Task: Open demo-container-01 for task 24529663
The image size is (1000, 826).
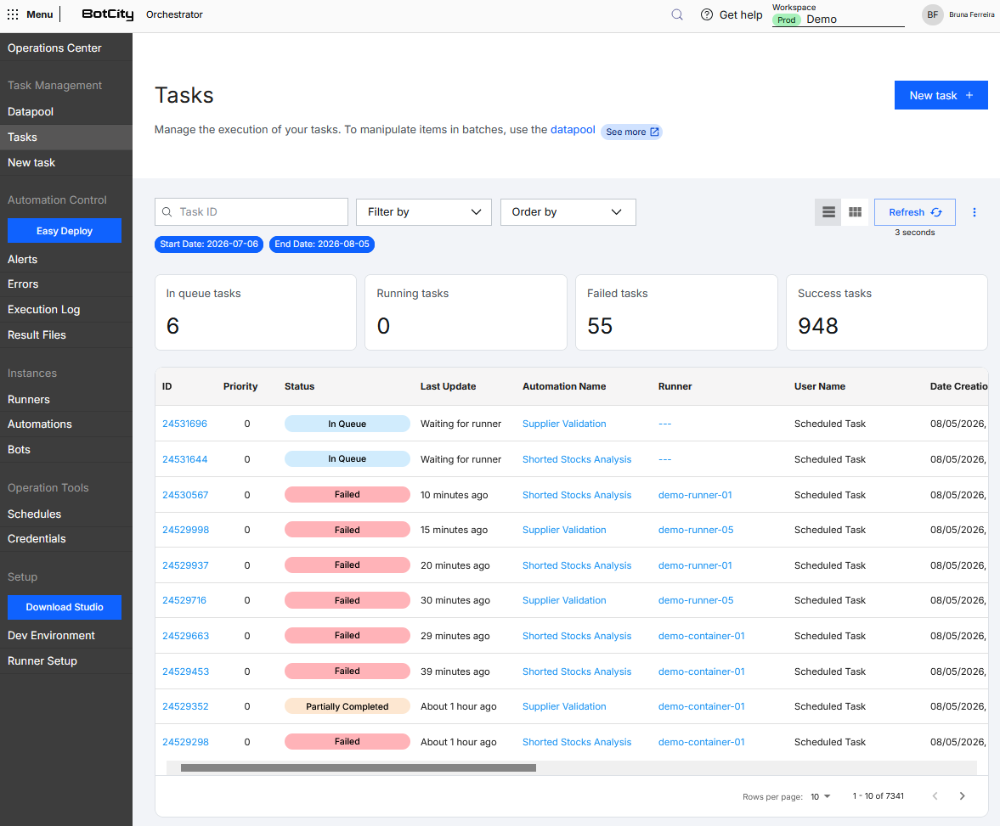Action: click(702, 636)
